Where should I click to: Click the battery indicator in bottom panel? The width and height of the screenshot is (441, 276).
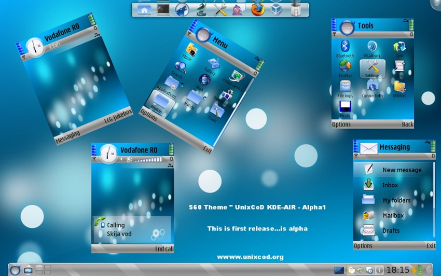click(x=417, y=270)
